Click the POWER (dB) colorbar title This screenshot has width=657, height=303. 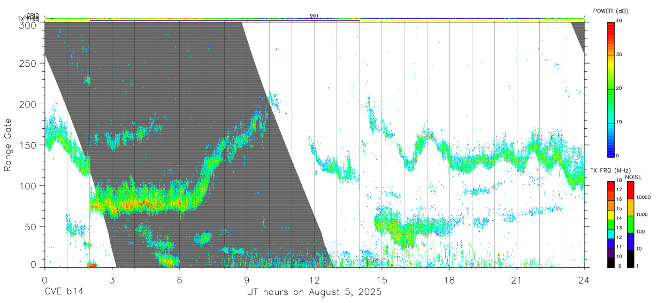[610, 11]
